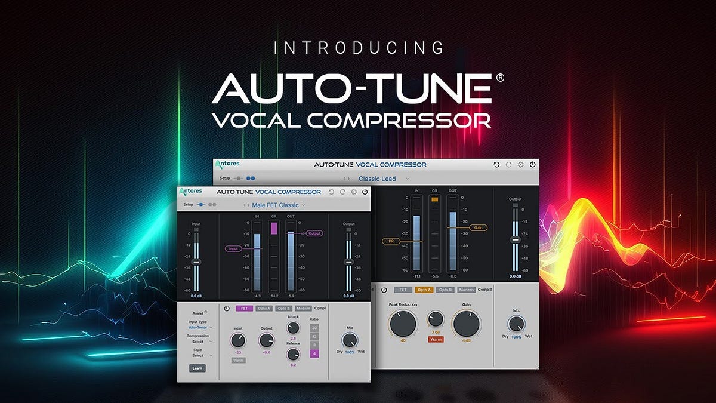Toggle Setup switch in Classic Lead window

(238, 178)
